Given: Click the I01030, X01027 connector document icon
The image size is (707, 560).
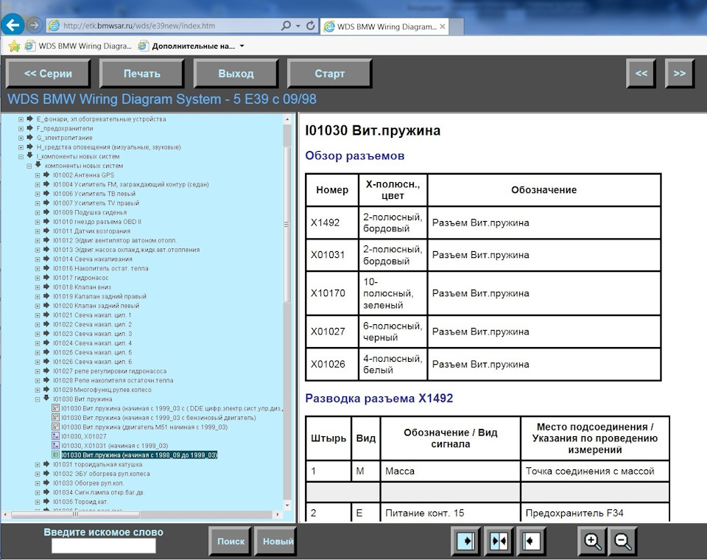Looking at the screenshot, I should (x=56, y=436).
